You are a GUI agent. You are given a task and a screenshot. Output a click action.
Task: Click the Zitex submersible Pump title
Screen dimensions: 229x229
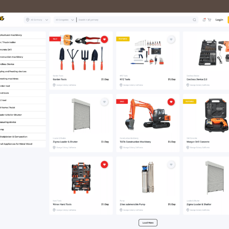[x=132, y=204]
